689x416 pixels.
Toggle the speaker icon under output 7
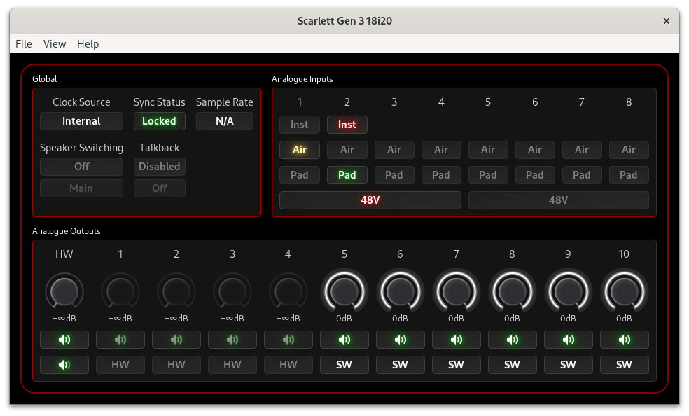click(456, 340)
